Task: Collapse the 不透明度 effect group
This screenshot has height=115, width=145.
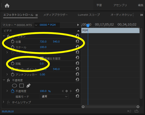Action: coord(4,80)
